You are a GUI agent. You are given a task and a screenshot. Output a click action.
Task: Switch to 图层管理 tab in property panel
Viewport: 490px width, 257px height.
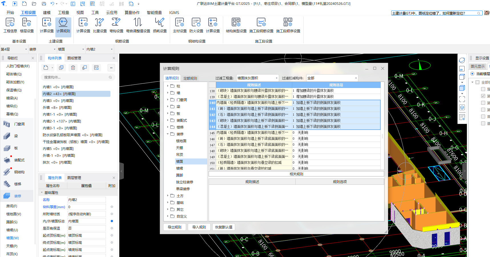74,178
